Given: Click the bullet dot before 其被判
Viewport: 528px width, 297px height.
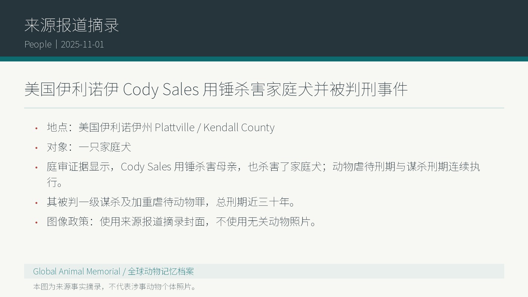Looking at the screenshot, I should click(37, 203).
